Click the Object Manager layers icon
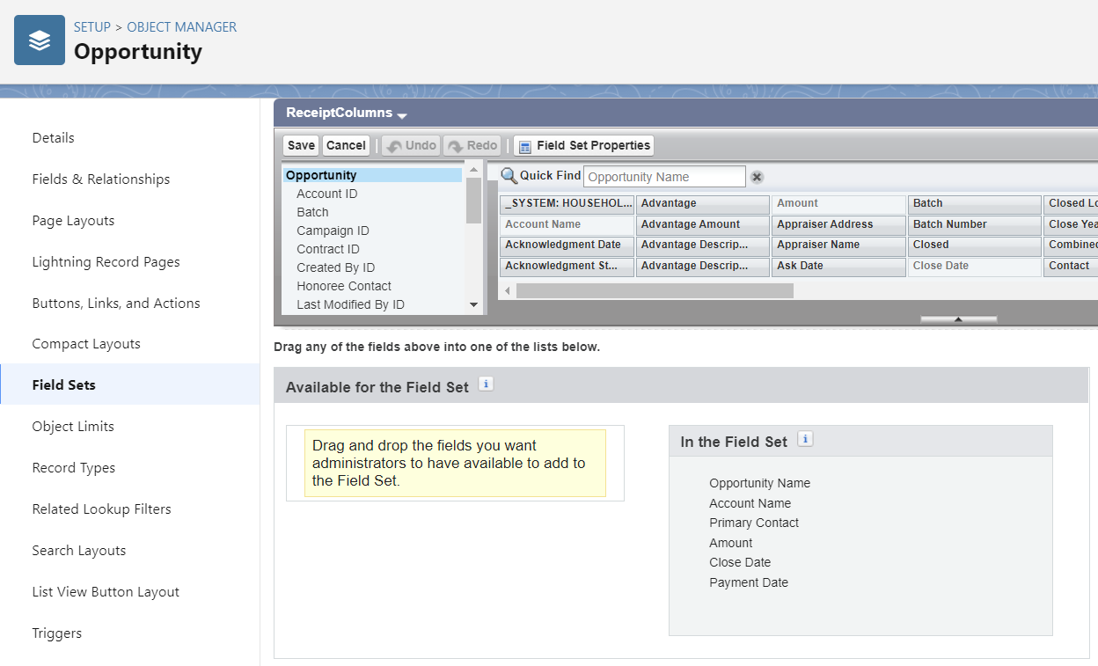Viewport: 1098px width, 666px height. point(40,40)
